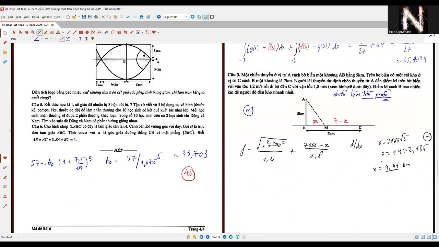This screenshot has height=247, width=439.
Task: Go to the next page
Action: point(225,237)
